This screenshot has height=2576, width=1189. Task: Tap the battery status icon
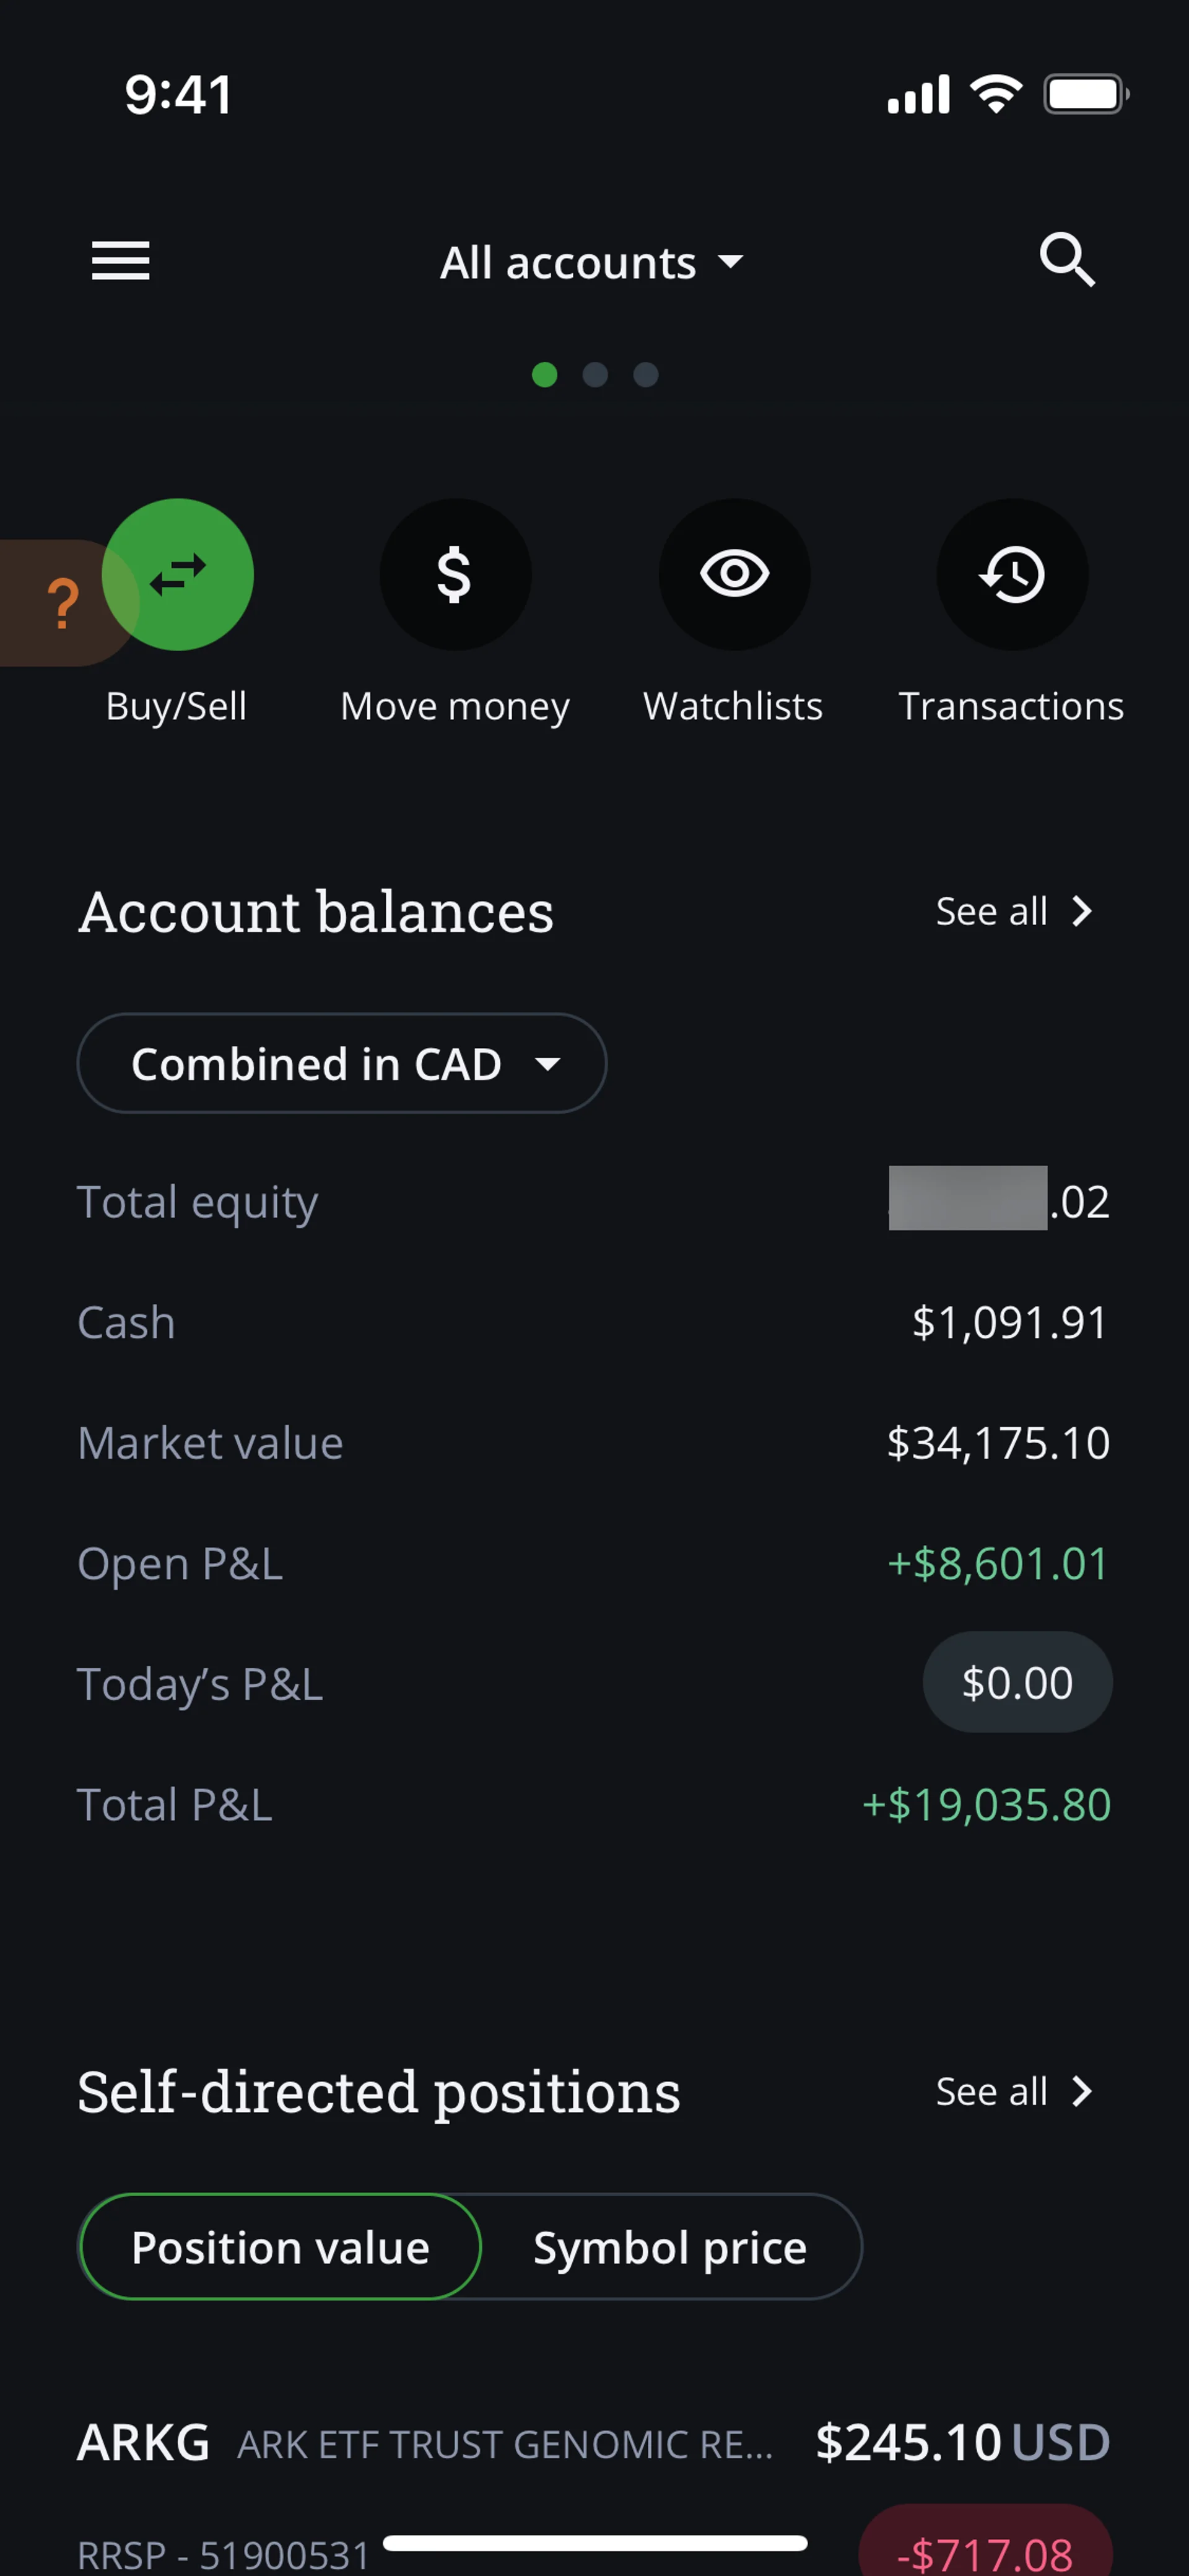click(x=1085, y=95)
